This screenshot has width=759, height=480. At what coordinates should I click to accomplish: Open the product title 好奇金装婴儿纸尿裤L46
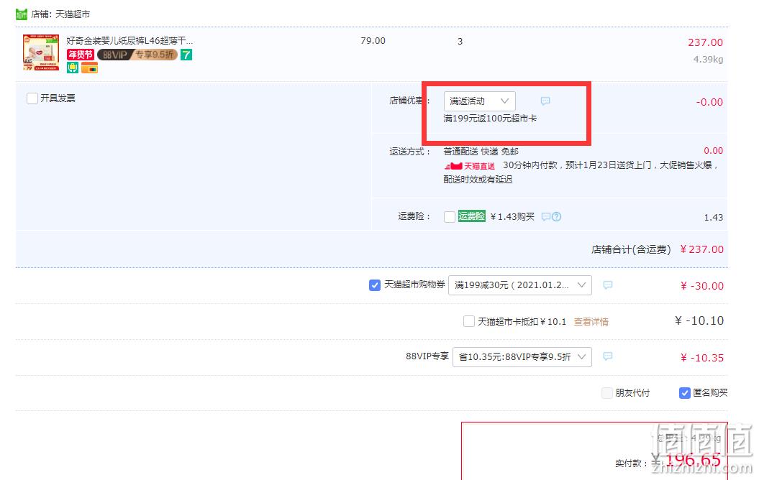point(129,41)
